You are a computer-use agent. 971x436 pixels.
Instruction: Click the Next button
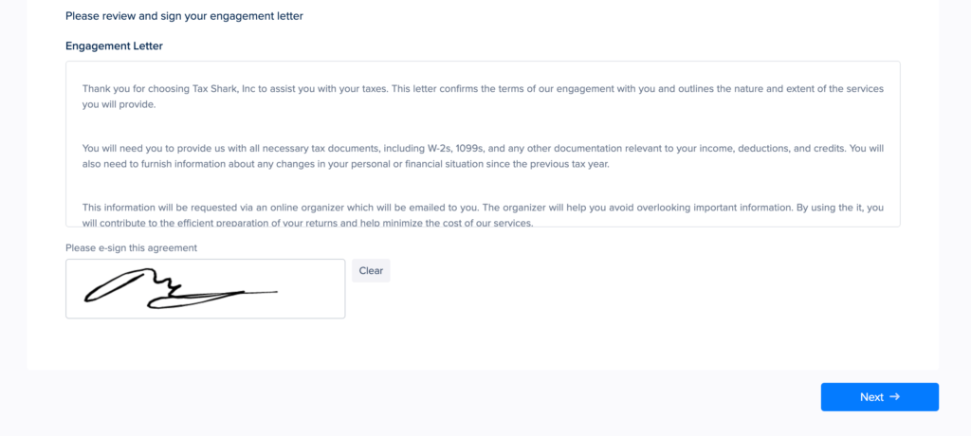pyautogui.click(x=879, y=397)
